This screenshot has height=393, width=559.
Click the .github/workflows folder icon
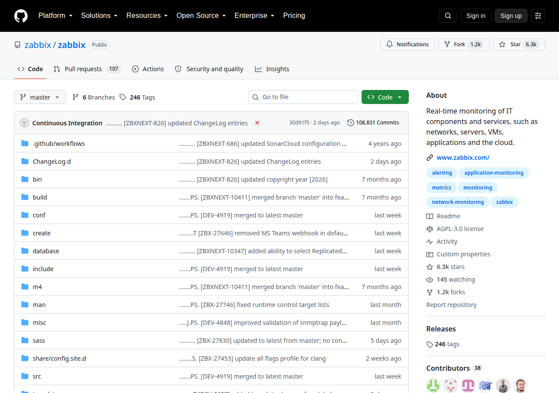point(25,143)
